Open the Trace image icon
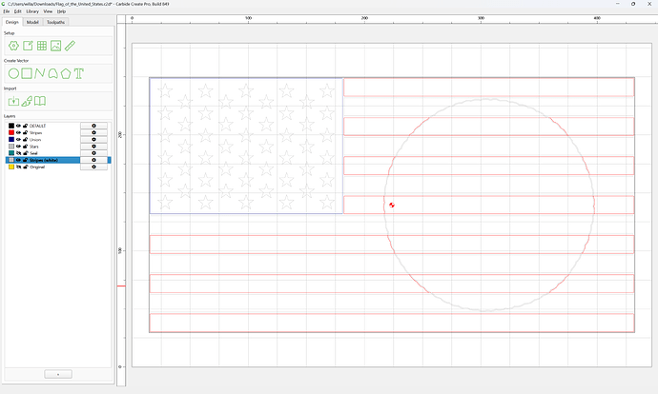658x394 pixels. click(27, 101)
